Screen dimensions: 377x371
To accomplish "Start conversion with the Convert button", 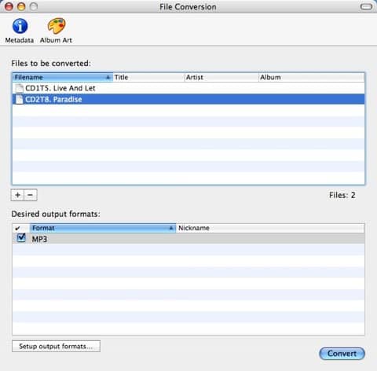I will [342, 354].
